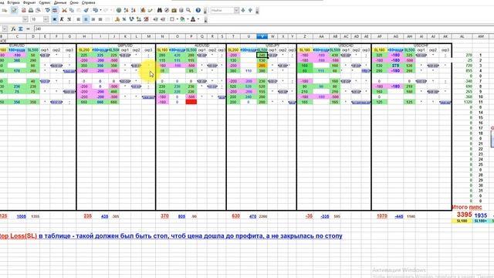Toggle underline formatting
494x278 pixels.
pos(69,19)
